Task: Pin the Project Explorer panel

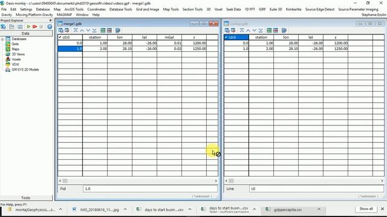Action: 50,20
